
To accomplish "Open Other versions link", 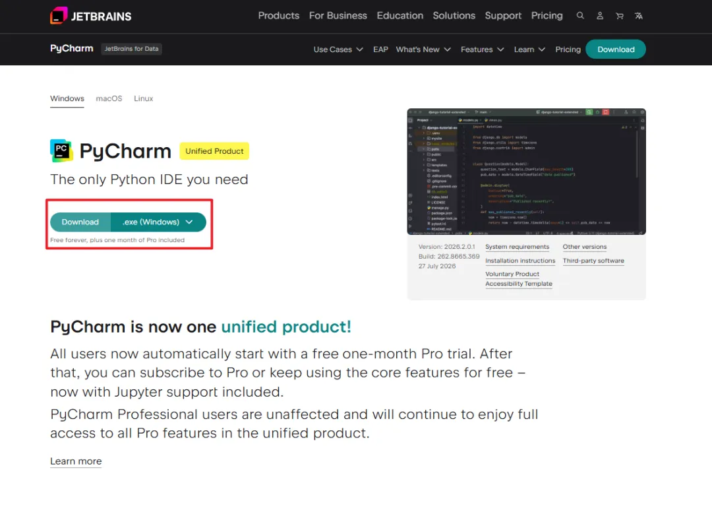I will pyautogui.click(x=584, y=247).
